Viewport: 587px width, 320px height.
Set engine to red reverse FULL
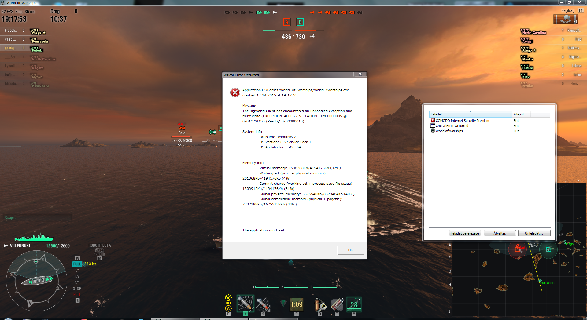(x=77, y=295)
